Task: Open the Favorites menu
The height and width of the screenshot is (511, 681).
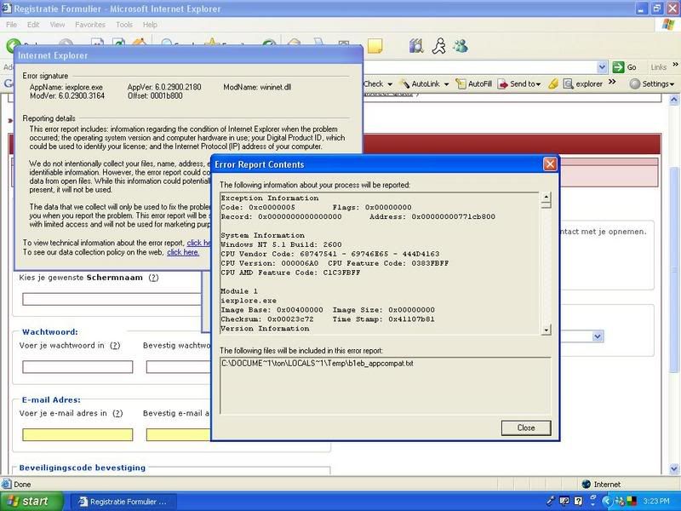Action: pyautogui.click(x=90, y=25)
